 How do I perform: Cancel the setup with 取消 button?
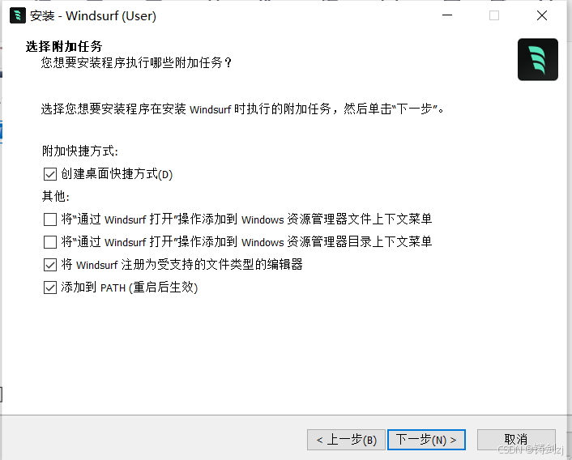click(516, 440)
